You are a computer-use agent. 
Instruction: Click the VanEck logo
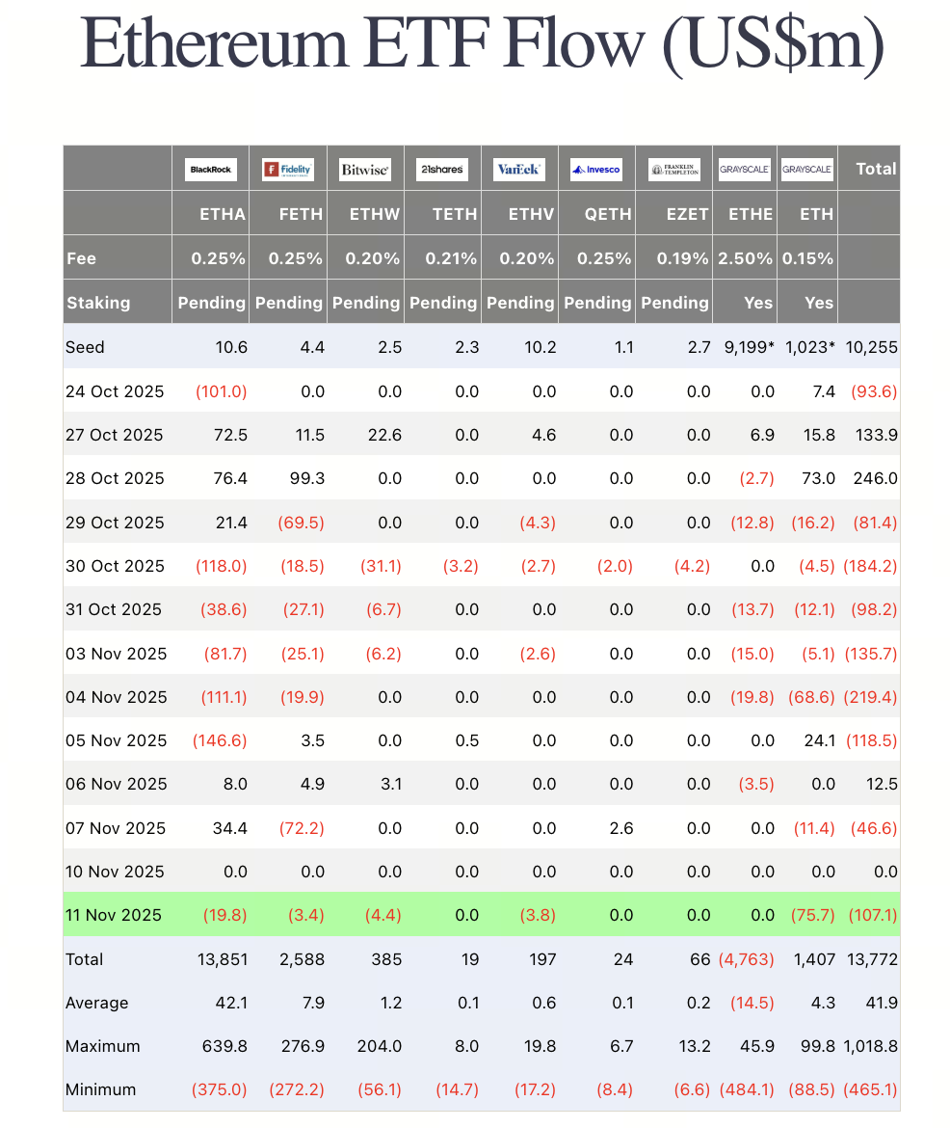pos(520,170)
